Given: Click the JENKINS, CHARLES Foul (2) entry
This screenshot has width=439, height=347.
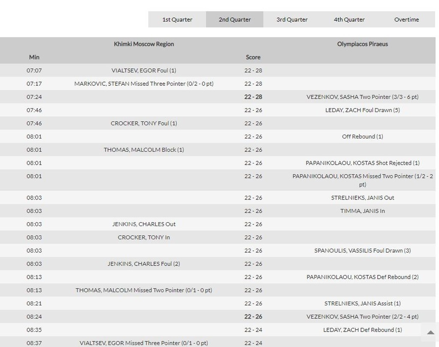Looking at the screenshot, I should point(144,264).
